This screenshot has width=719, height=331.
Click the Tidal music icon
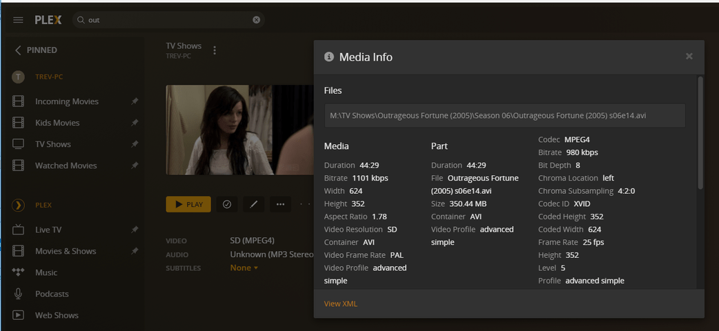click(19, 272)
